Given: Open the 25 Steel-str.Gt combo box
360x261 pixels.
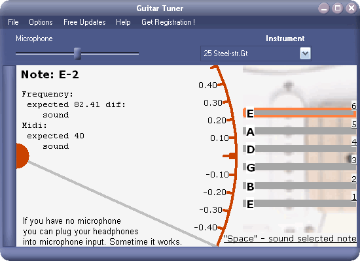Looking at the screenshot, I should click(256, 54).
